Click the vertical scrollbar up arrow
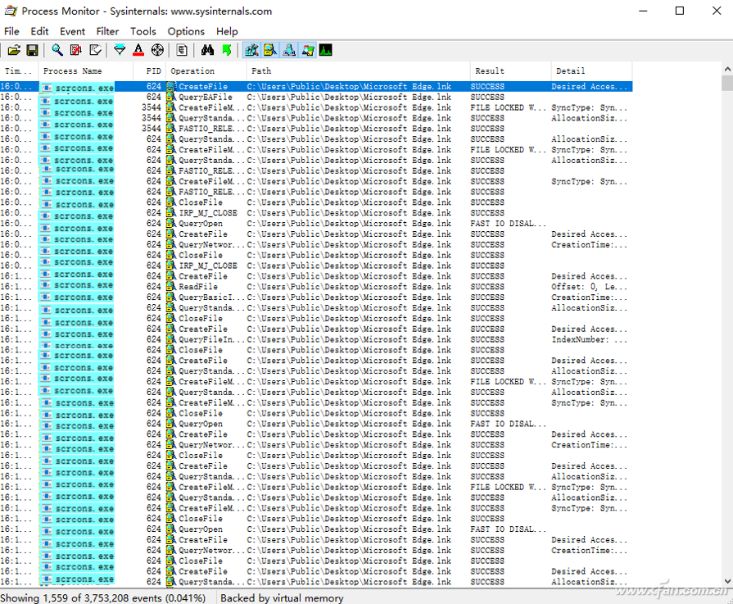 727,69
